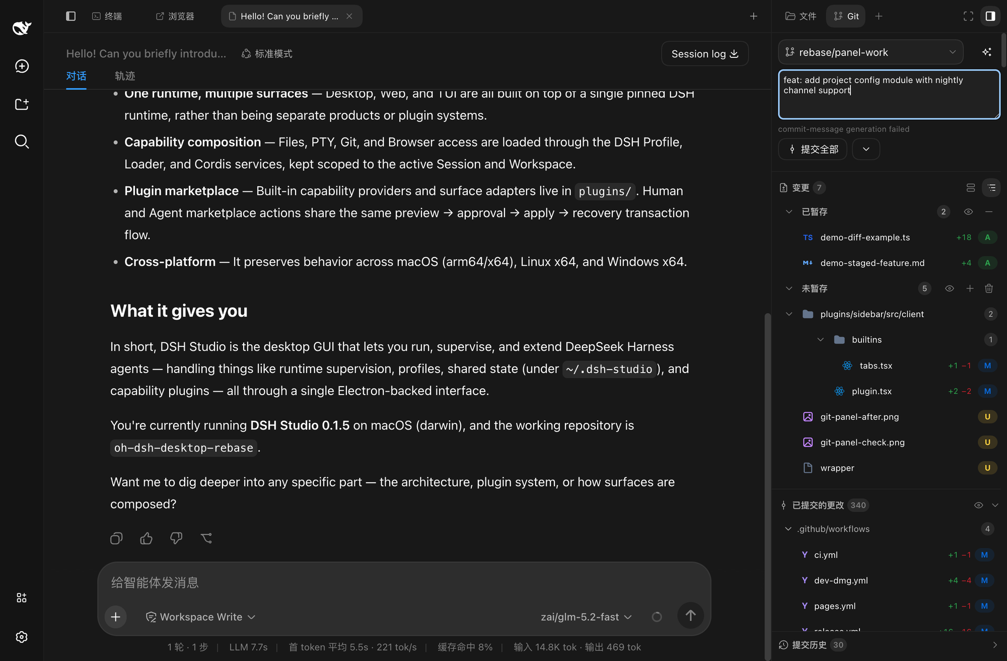This screenshot has width=1007, height=661.
Task: Click the Git panel scrollbar
Action: coord(1003,50)
